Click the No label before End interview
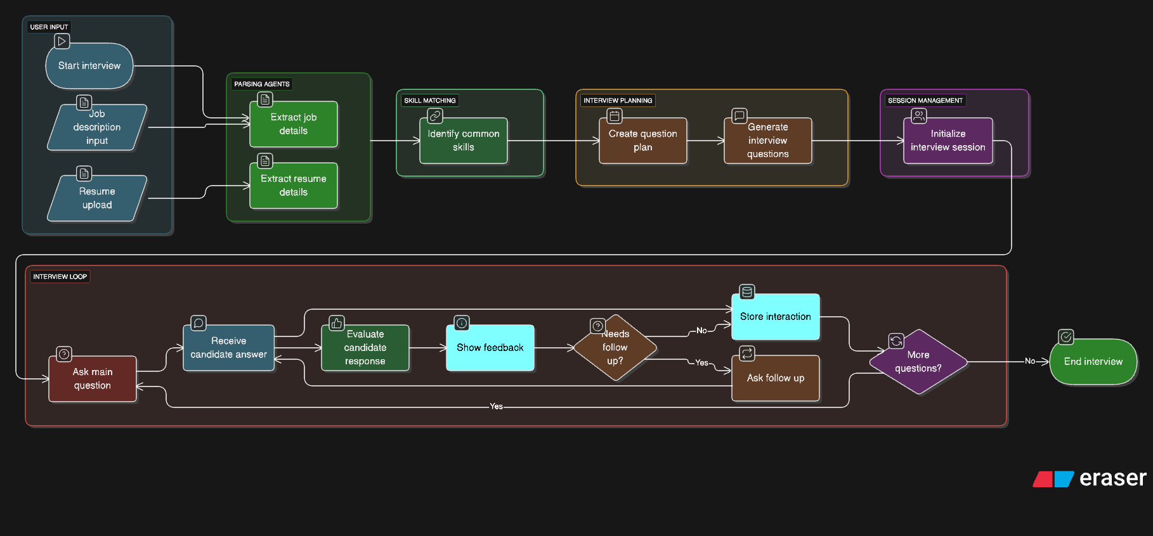Image resolution: width=1153 pixels, height=536 pixels. coord(1030,361)
